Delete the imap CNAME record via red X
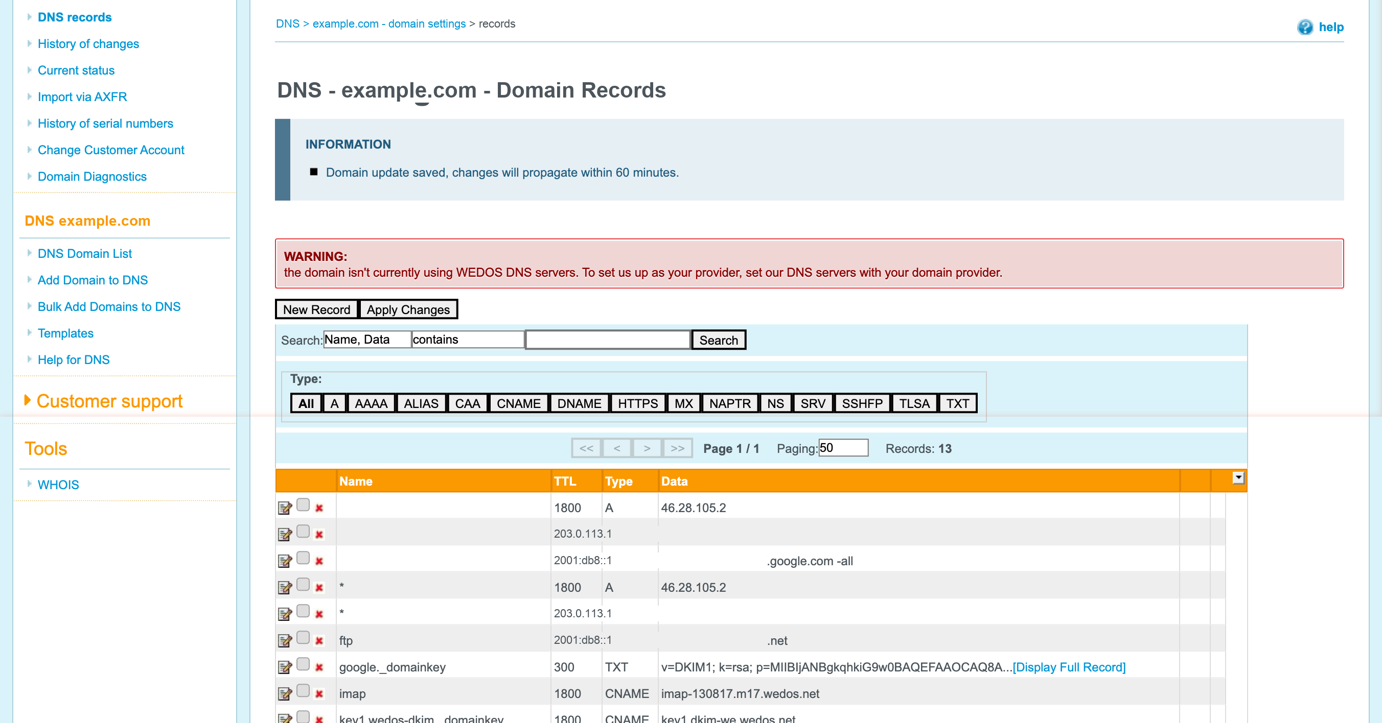The image size is (1382, 723). [x=319, y=692]
